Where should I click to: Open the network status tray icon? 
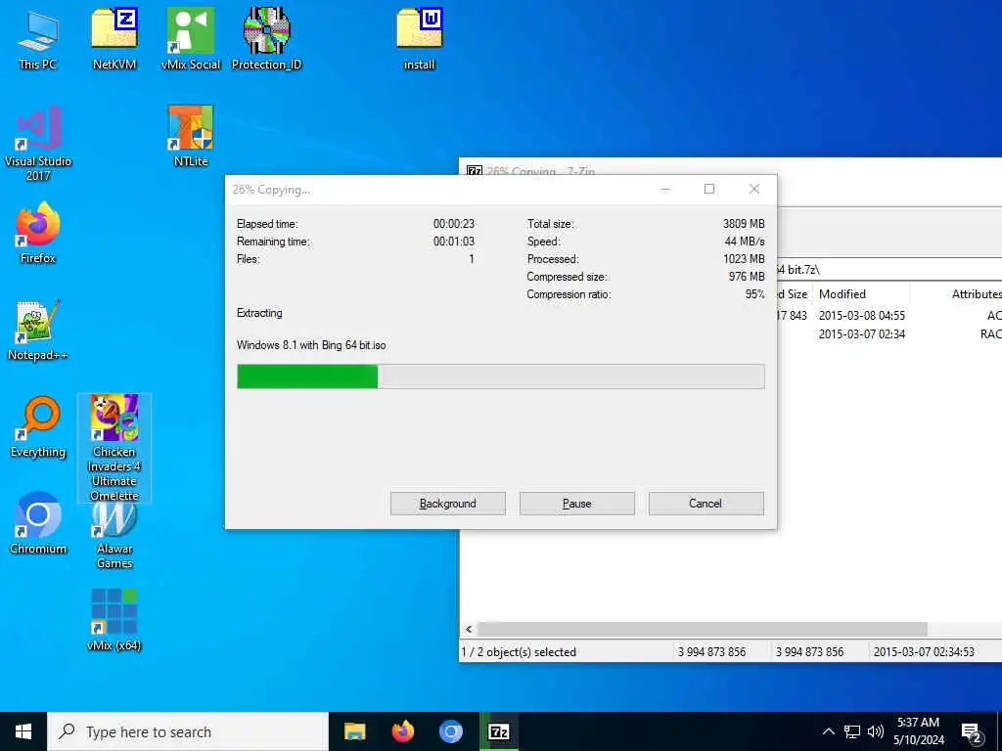[852, 731]
